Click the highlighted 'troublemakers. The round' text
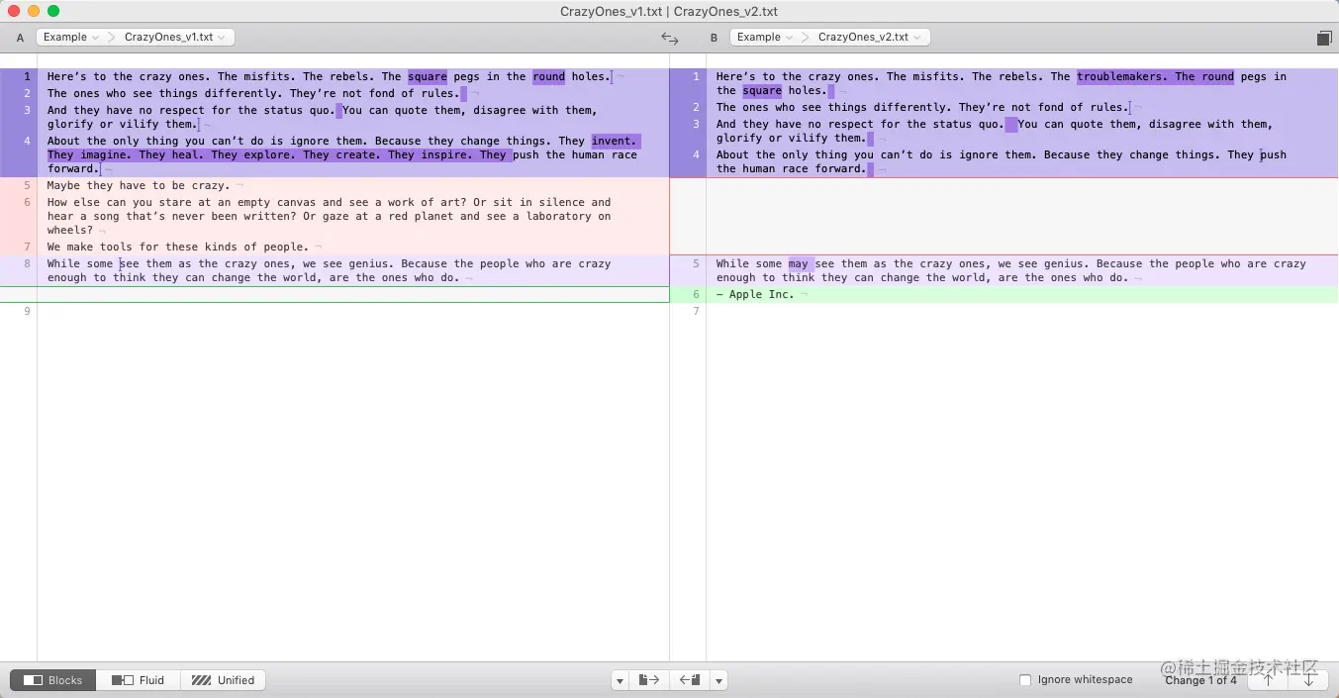Image resolution: width=1339 pixels, height=698 pixels. (1155, 76)
